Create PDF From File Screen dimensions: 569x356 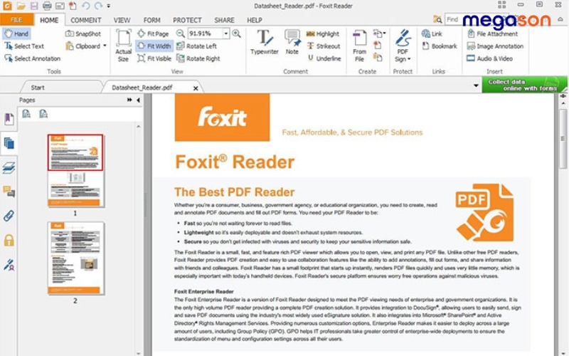[360, 46]
